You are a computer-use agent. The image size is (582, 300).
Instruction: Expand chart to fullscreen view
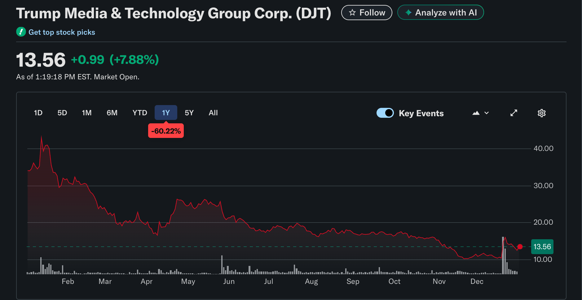coord(514,113)
